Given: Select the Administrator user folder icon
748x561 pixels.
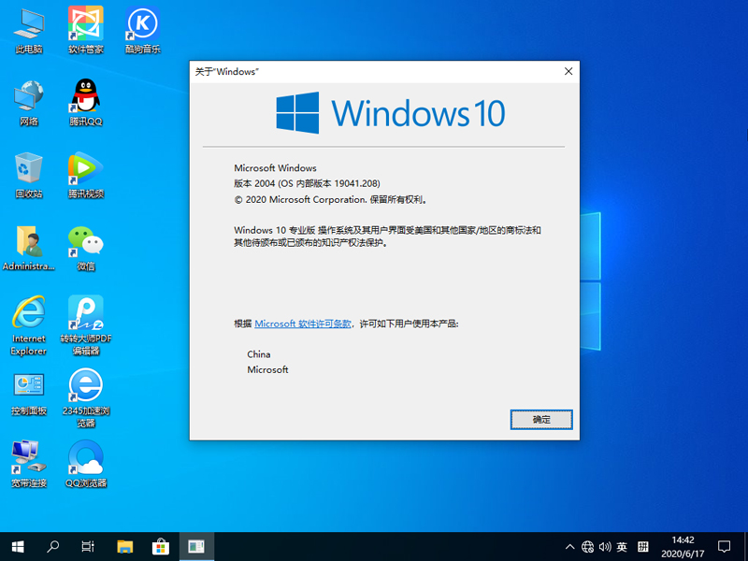Looking at the screenshot, I should click(29, 248).
